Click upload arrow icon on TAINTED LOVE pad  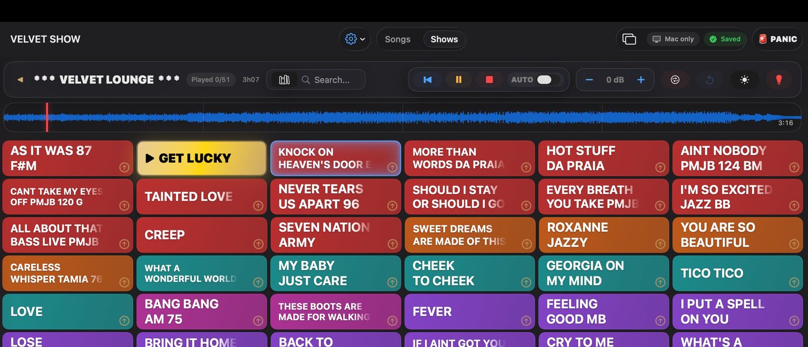coord(258,206)
